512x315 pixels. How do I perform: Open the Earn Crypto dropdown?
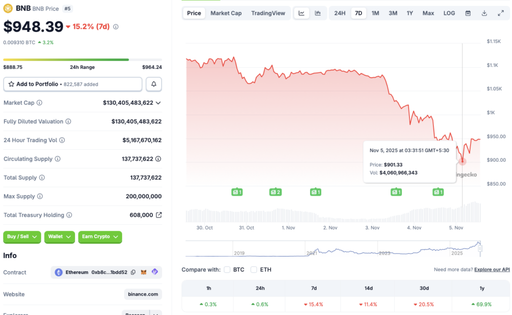99,237
